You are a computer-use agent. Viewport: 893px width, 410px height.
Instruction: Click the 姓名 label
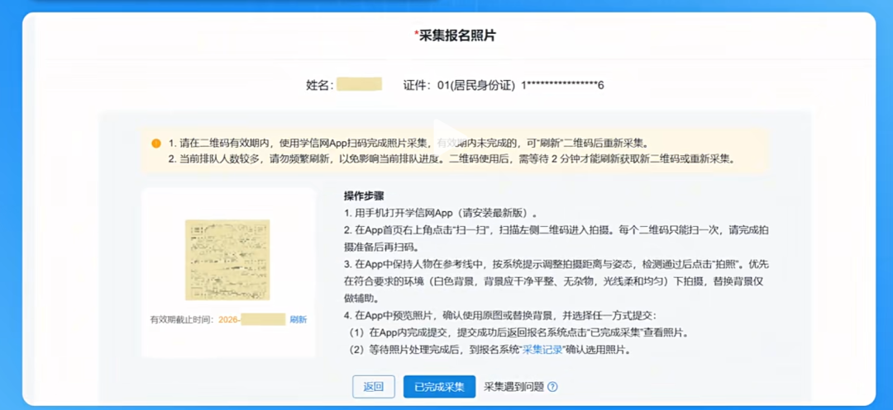[x=320, y=85]
